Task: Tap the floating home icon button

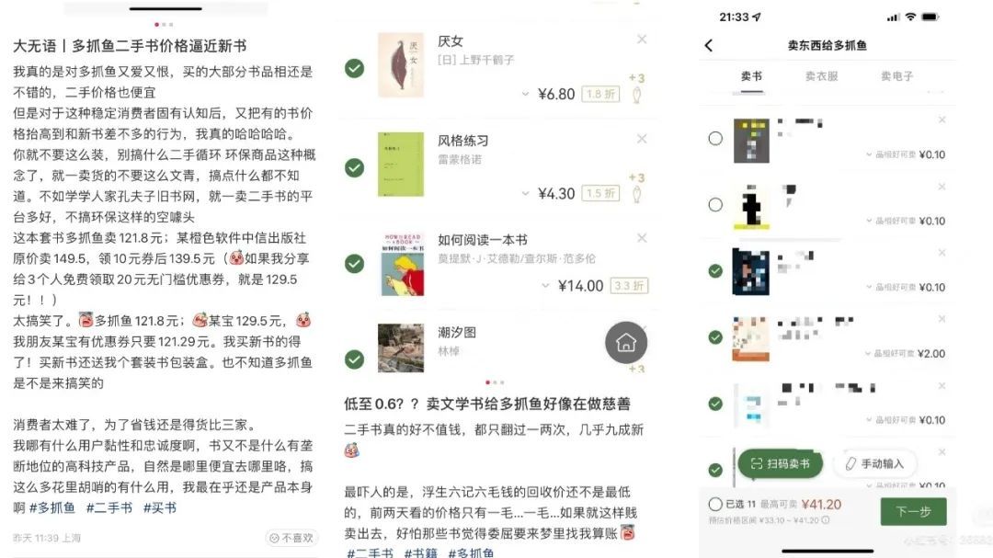Action: (x=626, y=343)
